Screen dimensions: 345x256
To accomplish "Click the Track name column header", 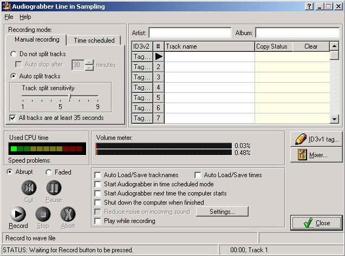I will pyautogui.click(x=210, y=46).
